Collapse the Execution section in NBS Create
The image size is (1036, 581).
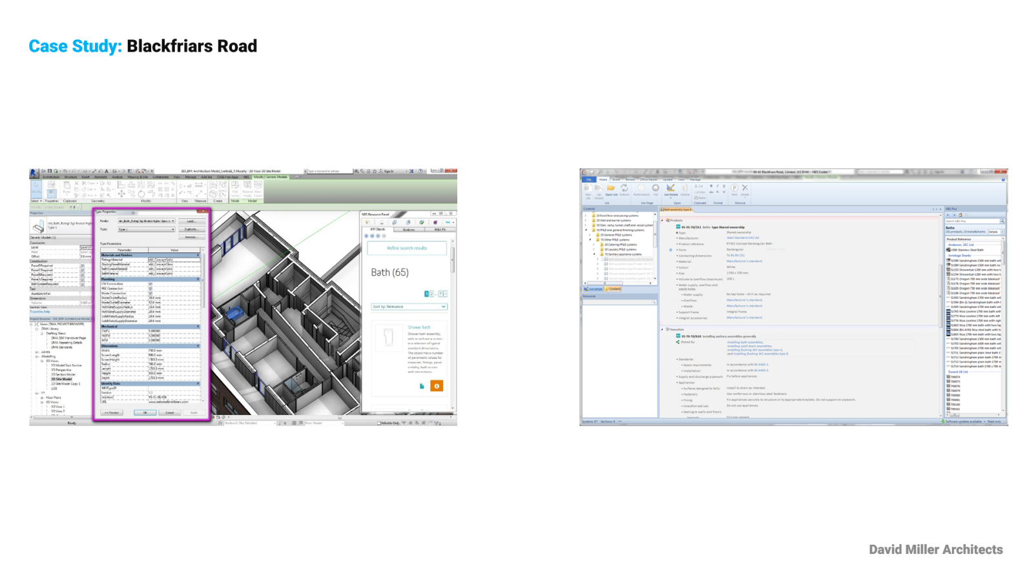click(x=663, y=329)
